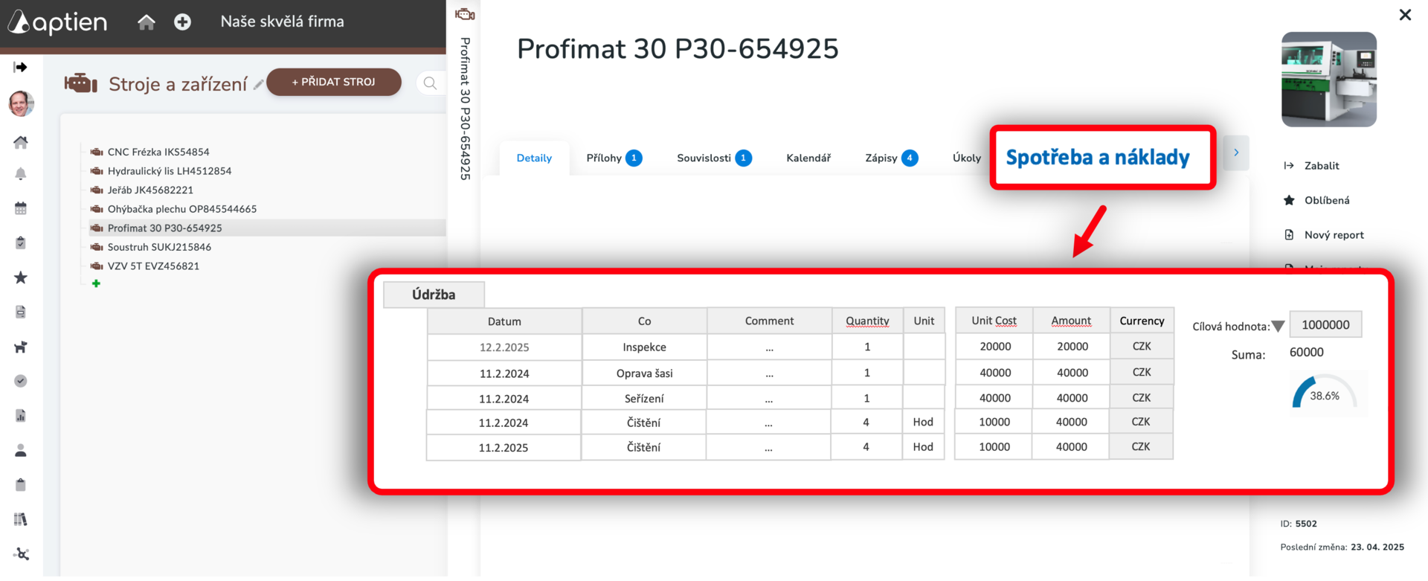
Task: Expand the left sidebar arrow icon
Action: coord(21,68)
